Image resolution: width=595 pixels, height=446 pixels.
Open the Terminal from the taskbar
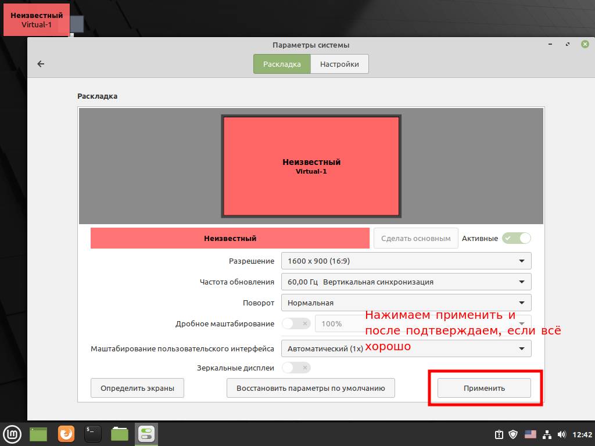coord(93,433)
